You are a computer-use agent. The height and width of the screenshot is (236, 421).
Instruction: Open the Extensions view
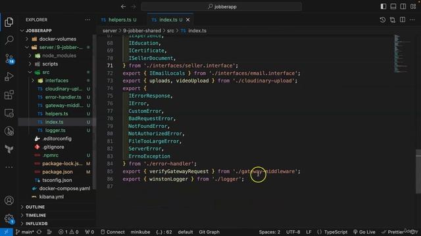[9, 94]
